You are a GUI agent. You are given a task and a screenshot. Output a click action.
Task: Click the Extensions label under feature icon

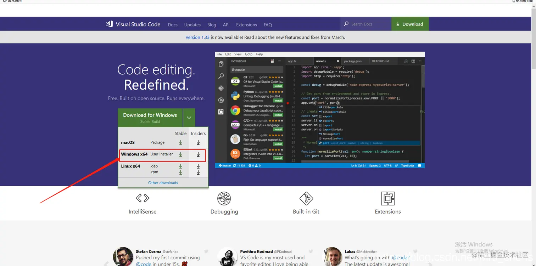(x=388, y=211)
